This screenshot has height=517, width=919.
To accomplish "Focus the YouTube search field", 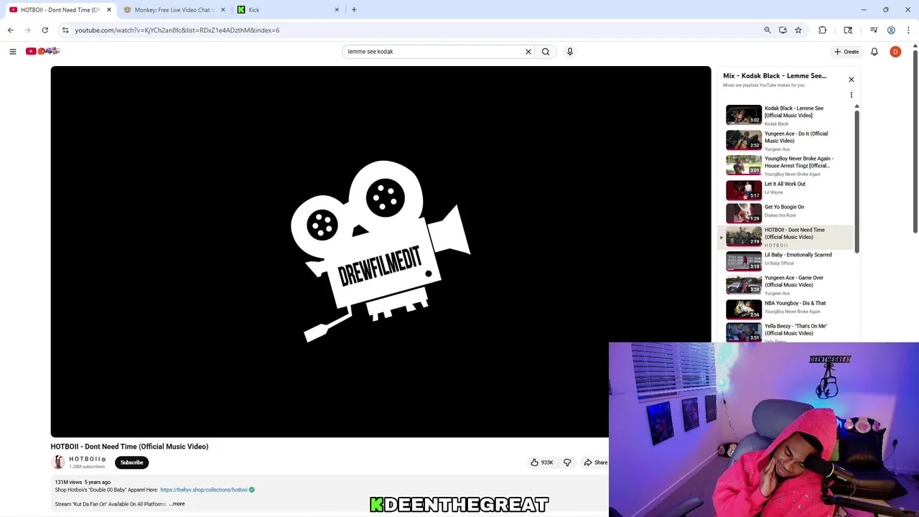I will [434, 52].
